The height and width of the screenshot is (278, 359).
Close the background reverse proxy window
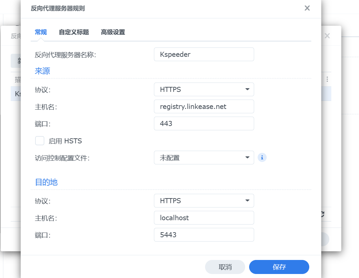pyautogui.click(x=327, y=36)
